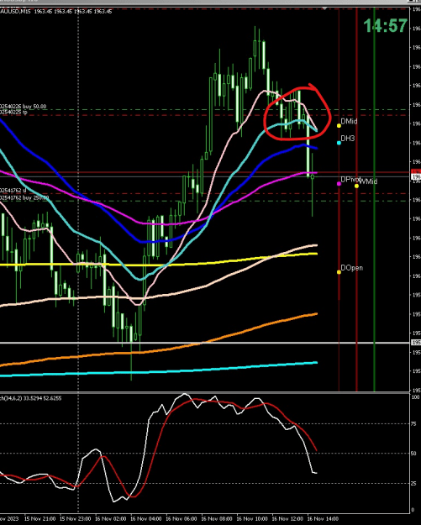Select the buy 250.00 order line label

[x=24, y=198]
